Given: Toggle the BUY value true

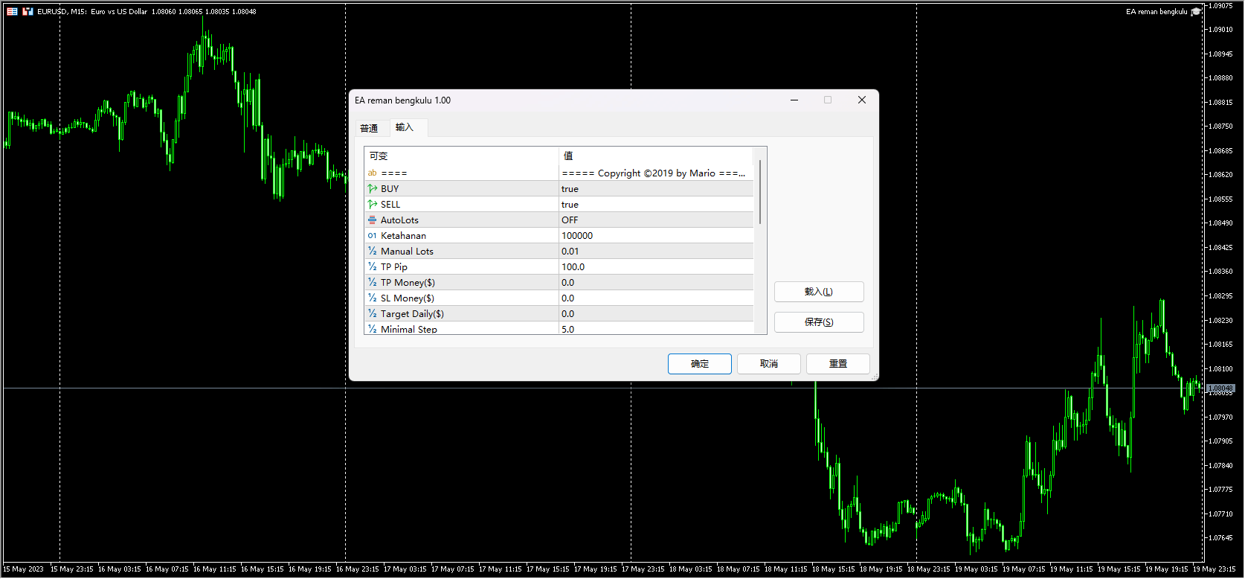Looking at the screenshot, I should click(x=654, y=189).
